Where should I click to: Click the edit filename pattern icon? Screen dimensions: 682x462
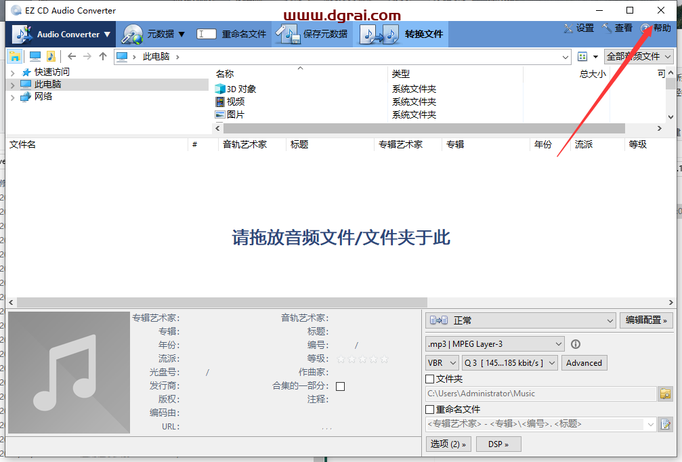(x=666, y=424)
